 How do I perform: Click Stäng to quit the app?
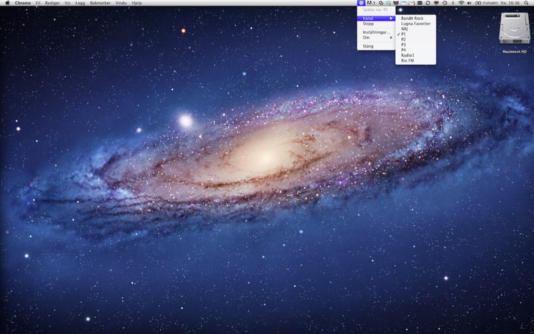tap(376, 46)
